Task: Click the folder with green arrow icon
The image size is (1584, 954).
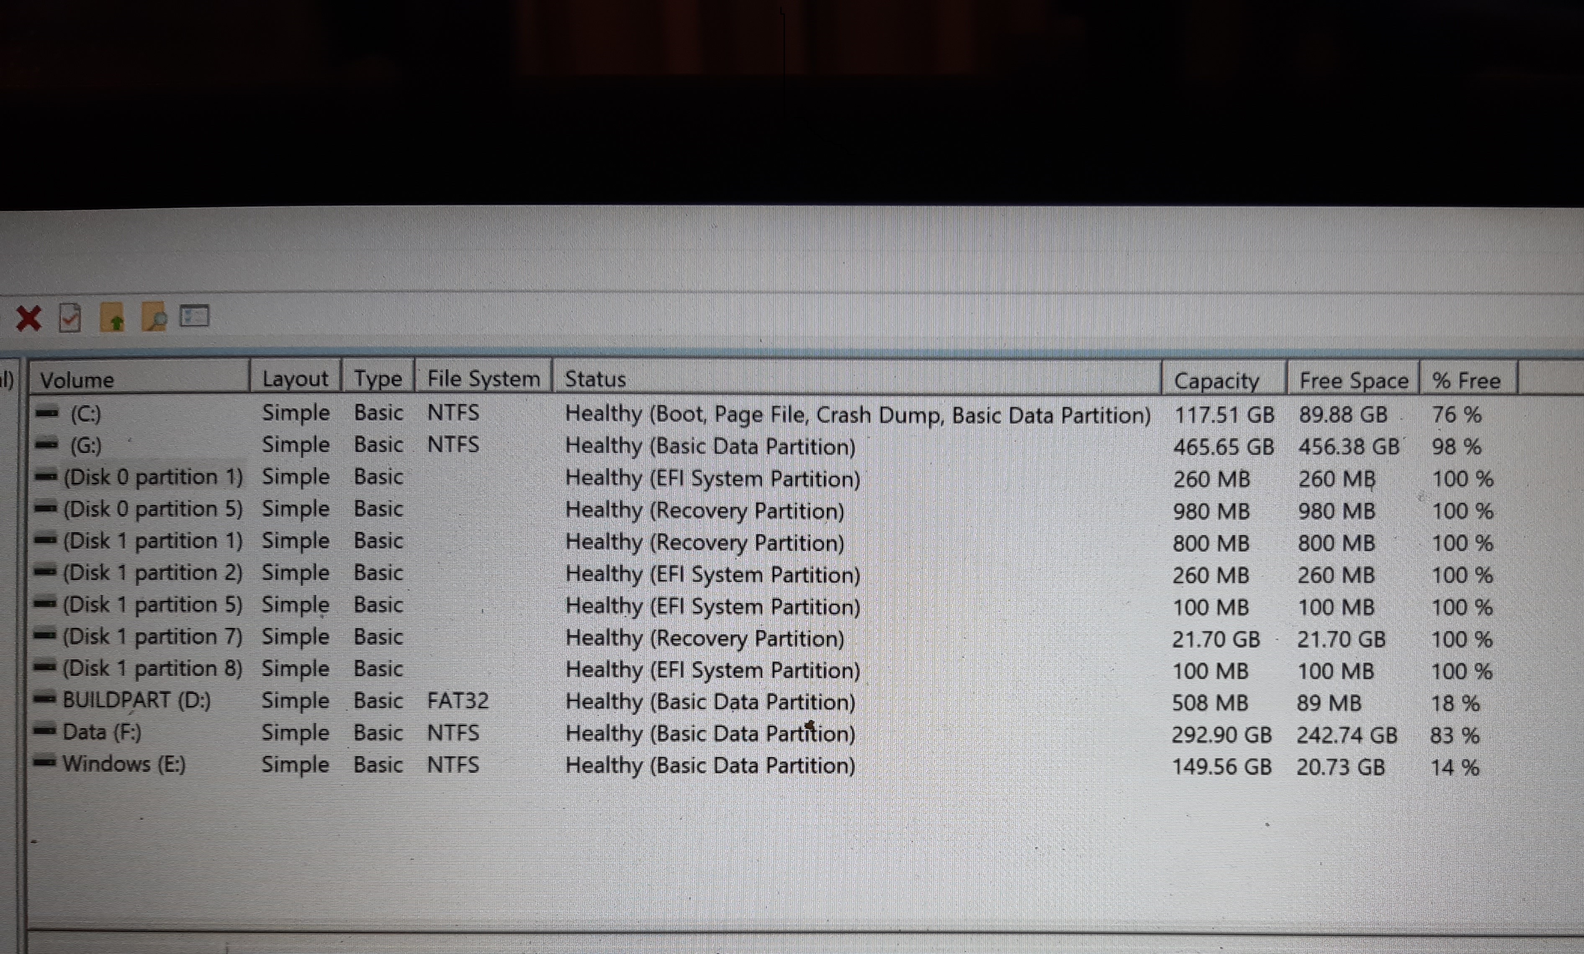Action: (113, 317)
